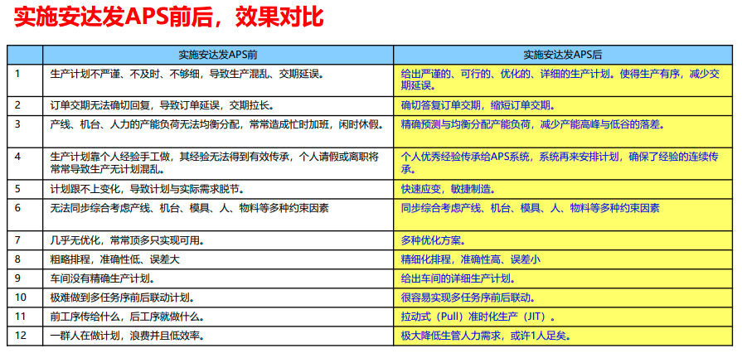
Task: Click text 几乎无优化，常常顶多只实现可用
Action: click(125, 240)
